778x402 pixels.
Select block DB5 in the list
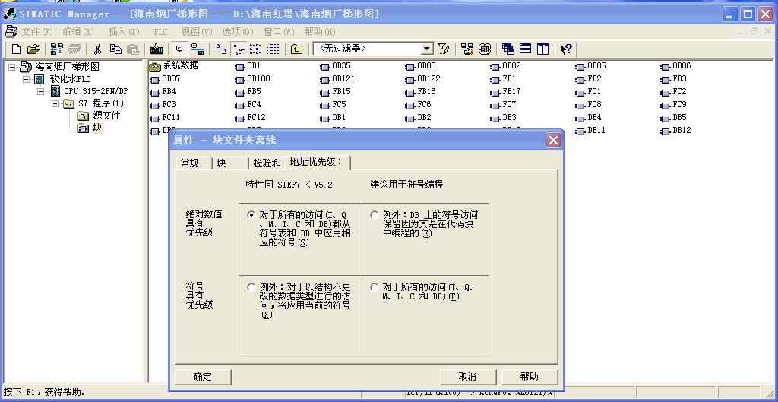[674, 118]
